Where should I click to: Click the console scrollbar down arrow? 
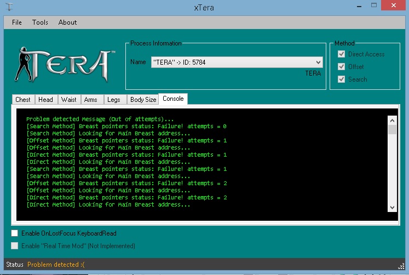[392, 208]
